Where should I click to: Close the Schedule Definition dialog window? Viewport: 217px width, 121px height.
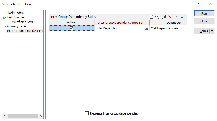pos(211,4)
